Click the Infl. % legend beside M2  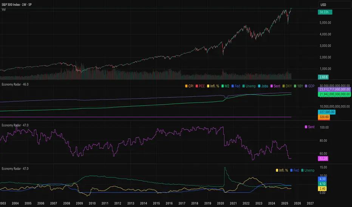coord(213,86)
